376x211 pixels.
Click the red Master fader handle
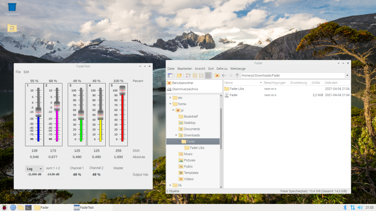(x=122, y=90)
